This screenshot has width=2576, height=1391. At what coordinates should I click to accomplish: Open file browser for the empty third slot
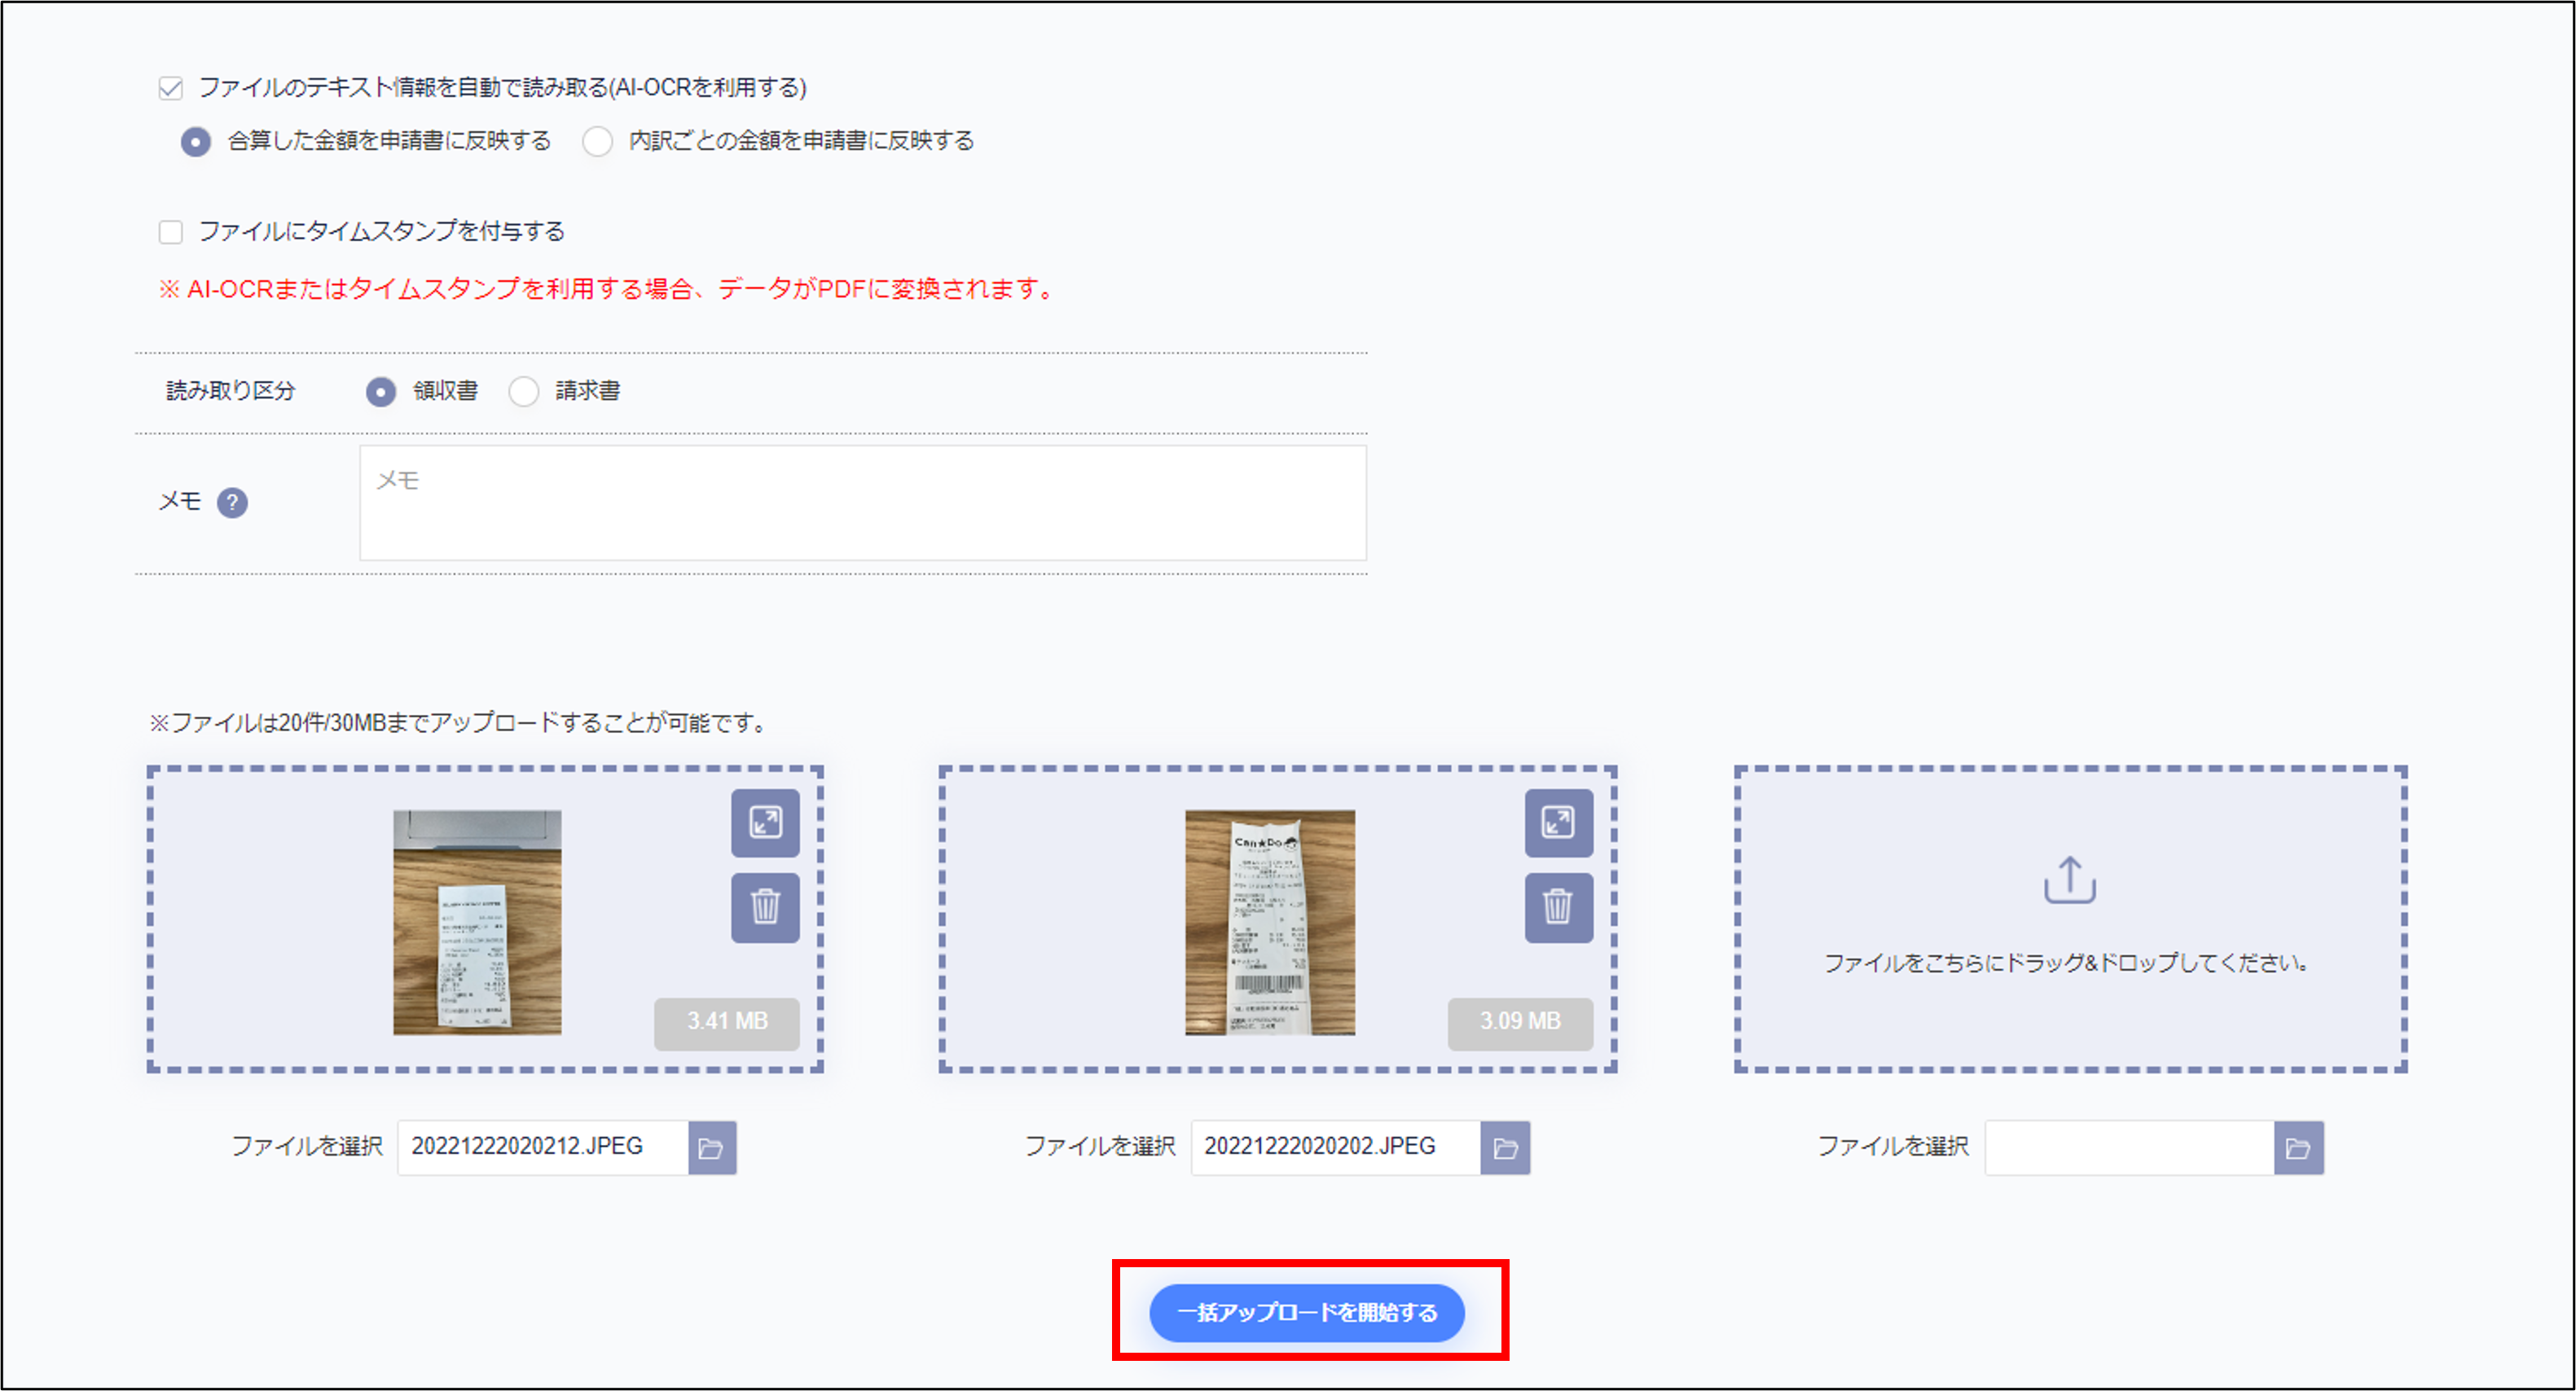click(x=2298, y=1147)
